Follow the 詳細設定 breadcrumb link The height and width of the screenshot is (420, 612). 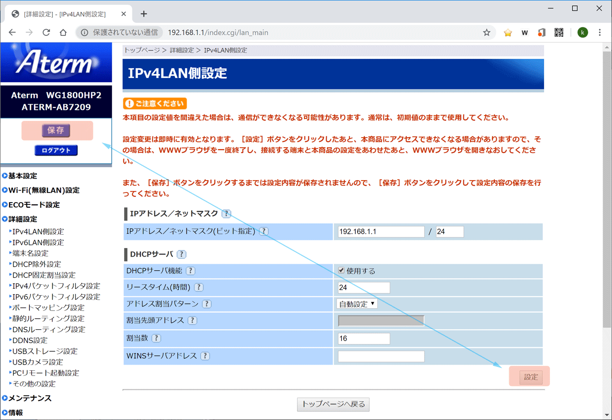[x=182, y=50]
